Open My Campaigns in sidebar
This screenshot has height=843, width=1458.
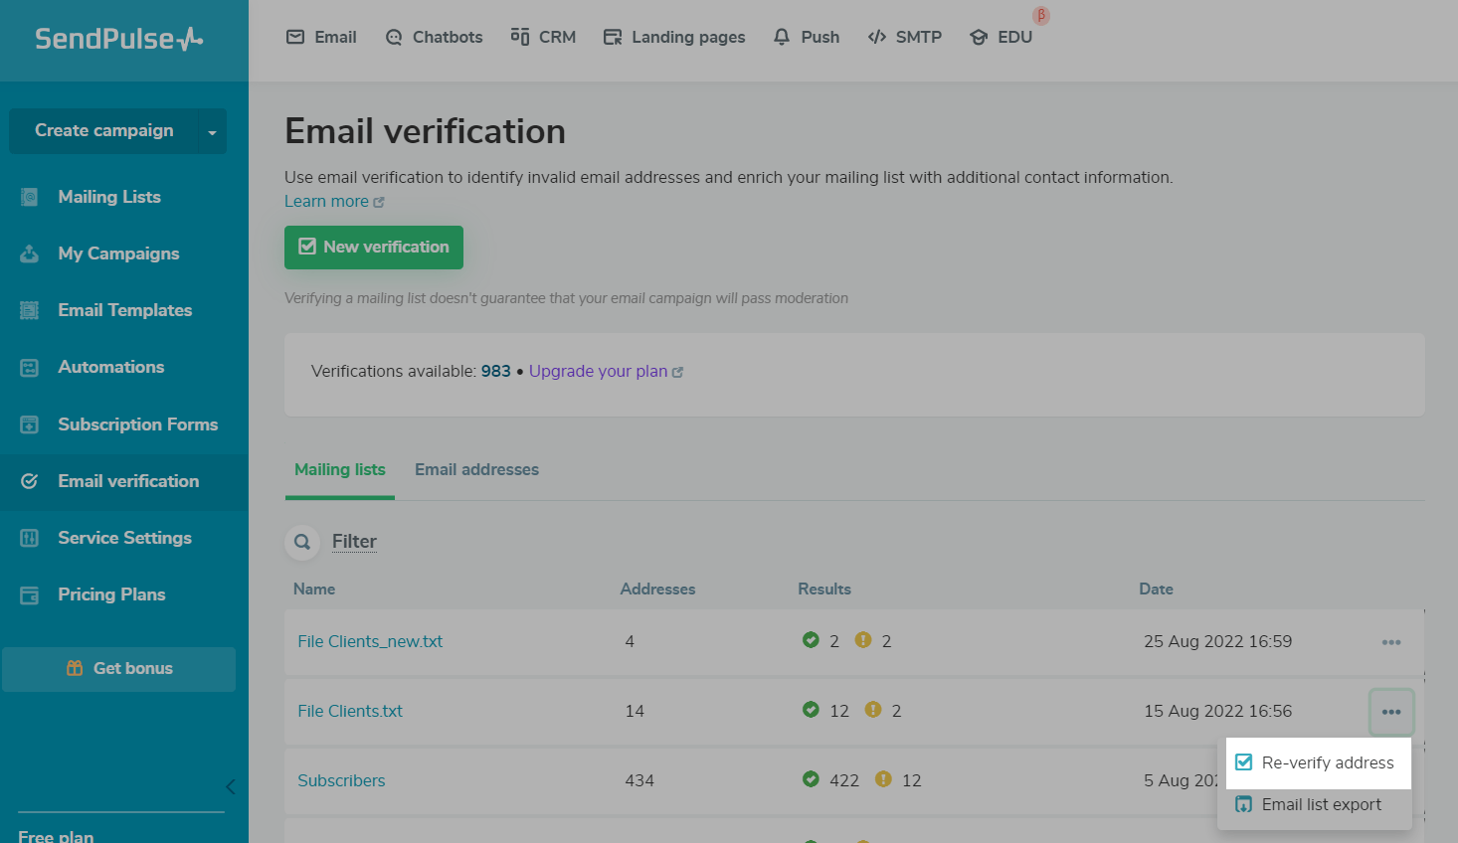(x=118, y=253)
